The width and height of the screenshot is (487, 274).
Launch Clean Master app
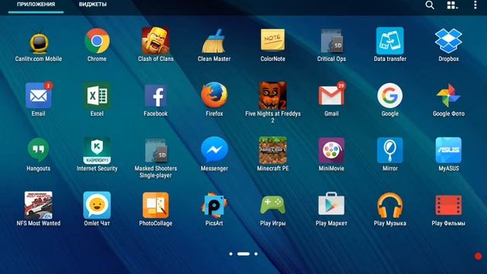pos(214,40)
